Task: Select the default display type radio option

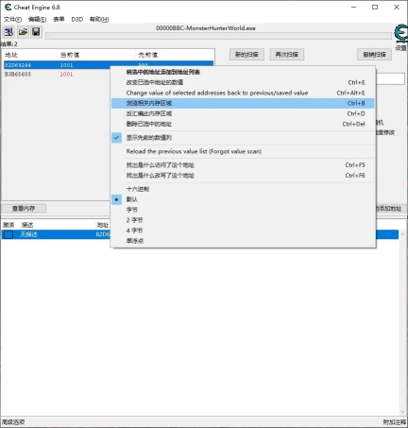Action: click(x=116, y=199)
